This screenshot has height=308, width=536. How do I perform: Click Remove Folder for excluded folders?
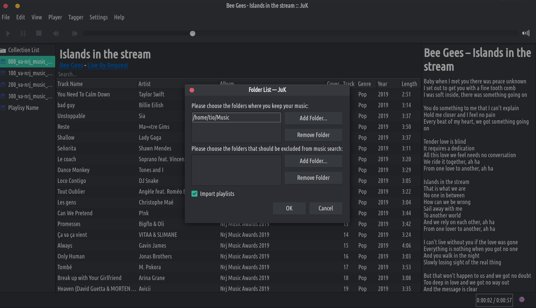pyautogui.click(x=314, y=178)
